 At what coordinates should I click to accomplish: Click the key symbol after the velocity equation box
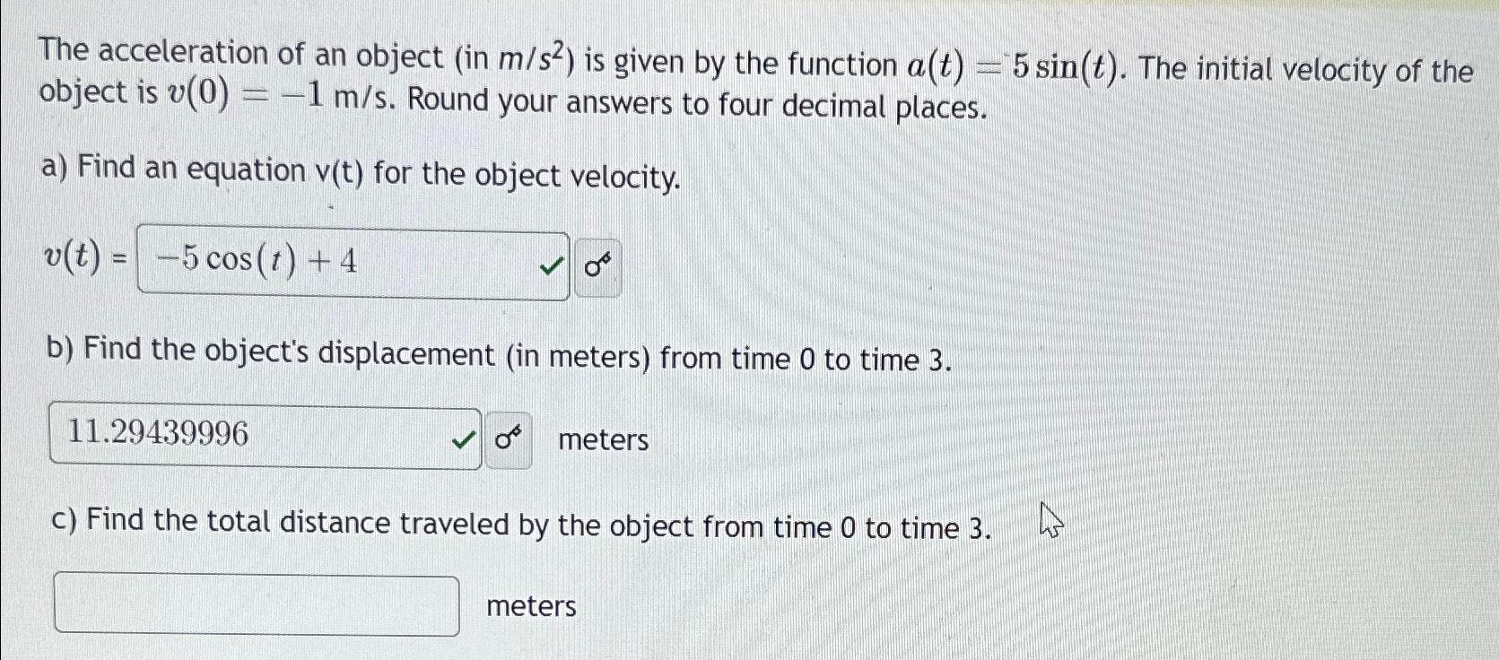click(597, 265)
